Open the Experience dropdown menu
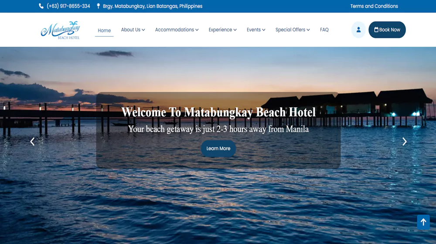The image size is (436, 244). 223,30
